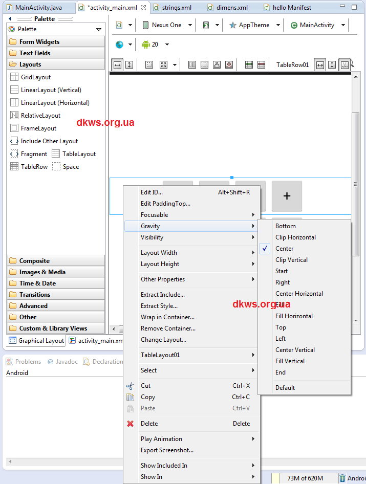Select TableLayout in the palette
This screenshot has width=366, height=484.
pos(74,153)
